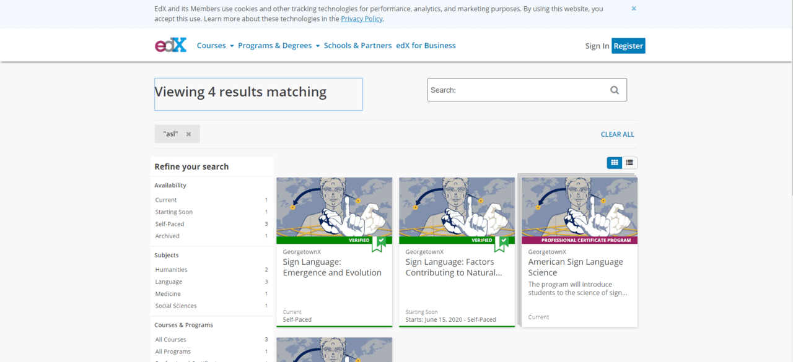Open Sign Language: Emergence and Evolution thumbnail
This screenshot has height=362, width=793.
(x=334, y=207)
